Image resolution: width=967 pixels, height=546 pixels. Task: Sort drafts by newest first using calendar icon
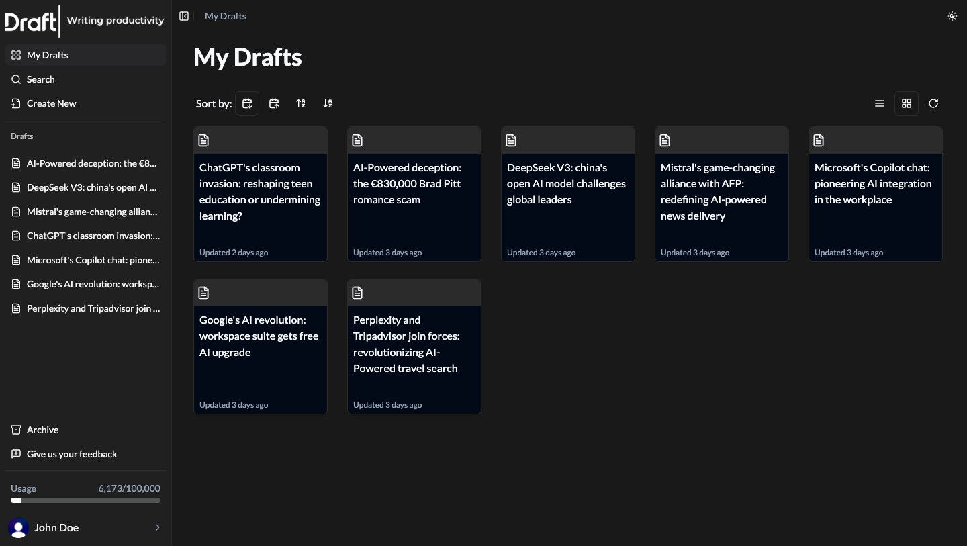[x=247, y=103]
